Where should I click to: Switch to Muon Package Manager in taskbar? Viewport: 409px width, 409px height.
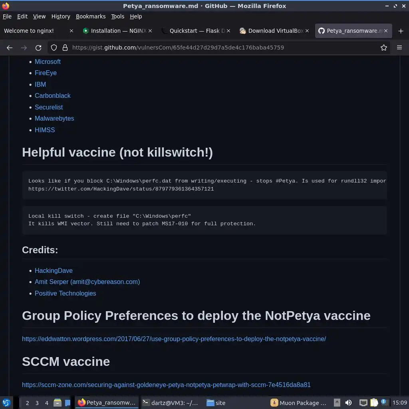pos(299,403)
